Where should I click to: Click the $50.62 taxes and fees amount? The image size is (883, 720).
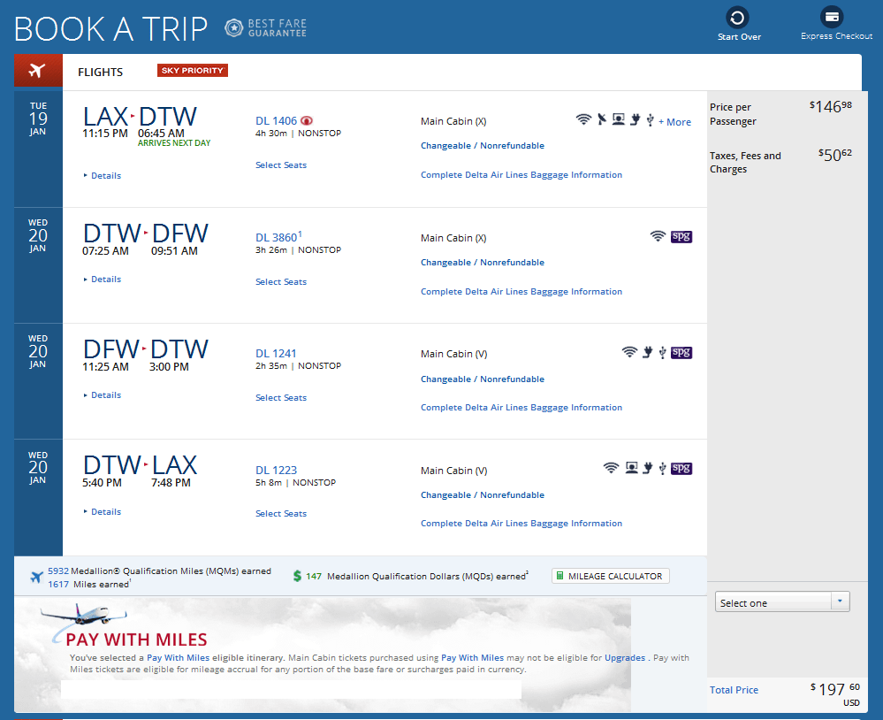pyautogui.click(x=835, y=155)
